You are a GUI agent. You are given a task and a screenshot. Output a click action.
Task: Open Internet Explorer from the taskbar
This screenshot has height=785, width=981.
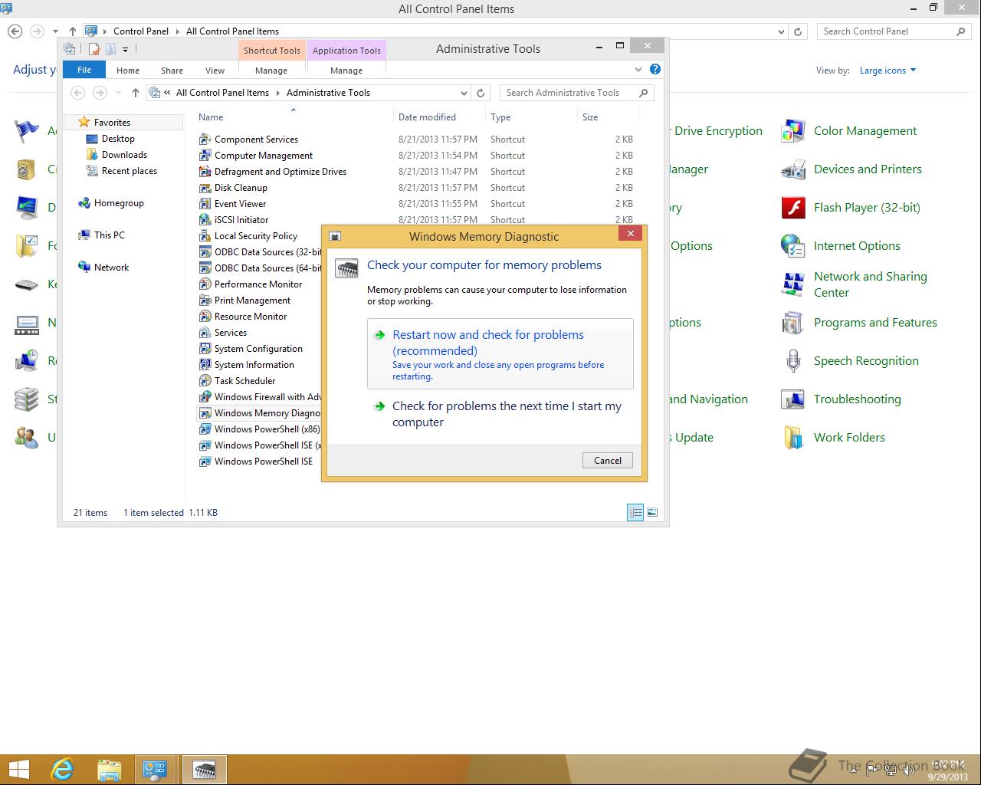(62, 770)
